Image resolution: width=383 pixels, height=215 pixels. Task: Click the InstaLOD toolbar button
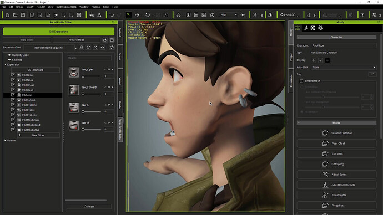(288, 15)
